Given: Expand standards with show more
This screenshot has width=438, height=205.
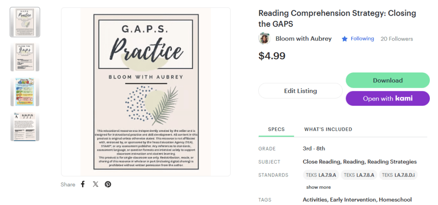Looking at the screenshot, I should click(318, 187).
